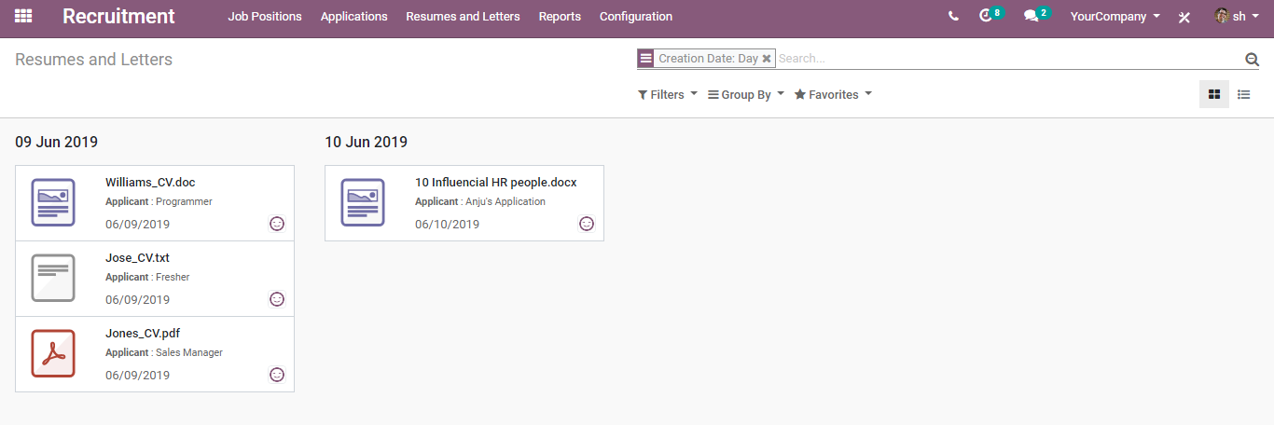Click smiley activity icon on Jones_CV.pdf card
The width and height of the screenshot is (1274, 425).
[x=277, y=375]
